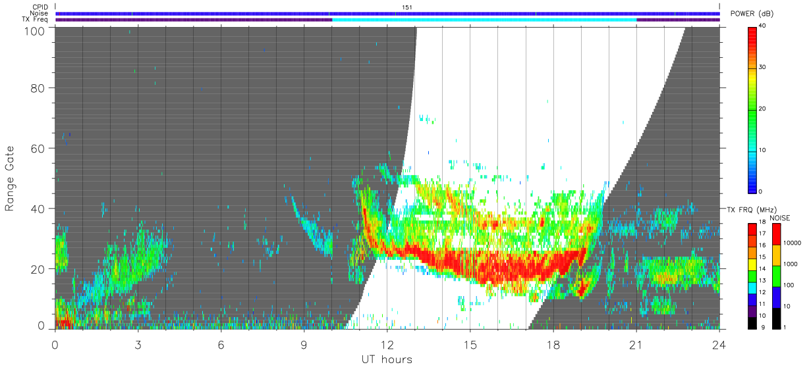This screenshot has width=809, height=373.
Task: Click the 21 tick on the UT hours axis
Action: 636,344
